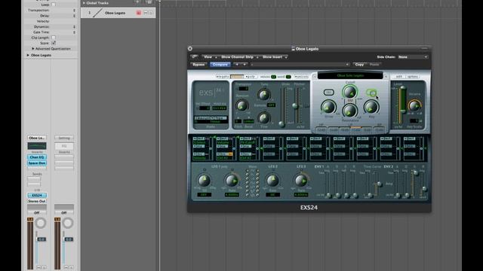Click the pan knob on Oboe Legato channel strip

(41, 223)
